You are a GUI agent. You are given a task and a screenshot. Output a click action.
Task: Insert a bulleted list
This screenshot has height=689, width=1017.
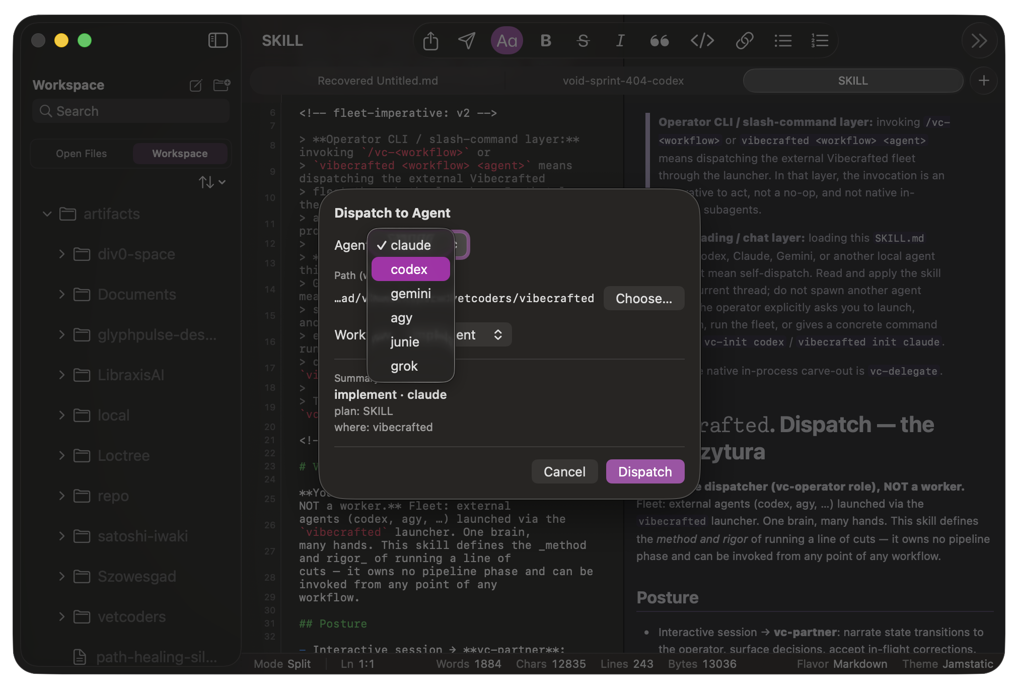(x=783, y=40)
